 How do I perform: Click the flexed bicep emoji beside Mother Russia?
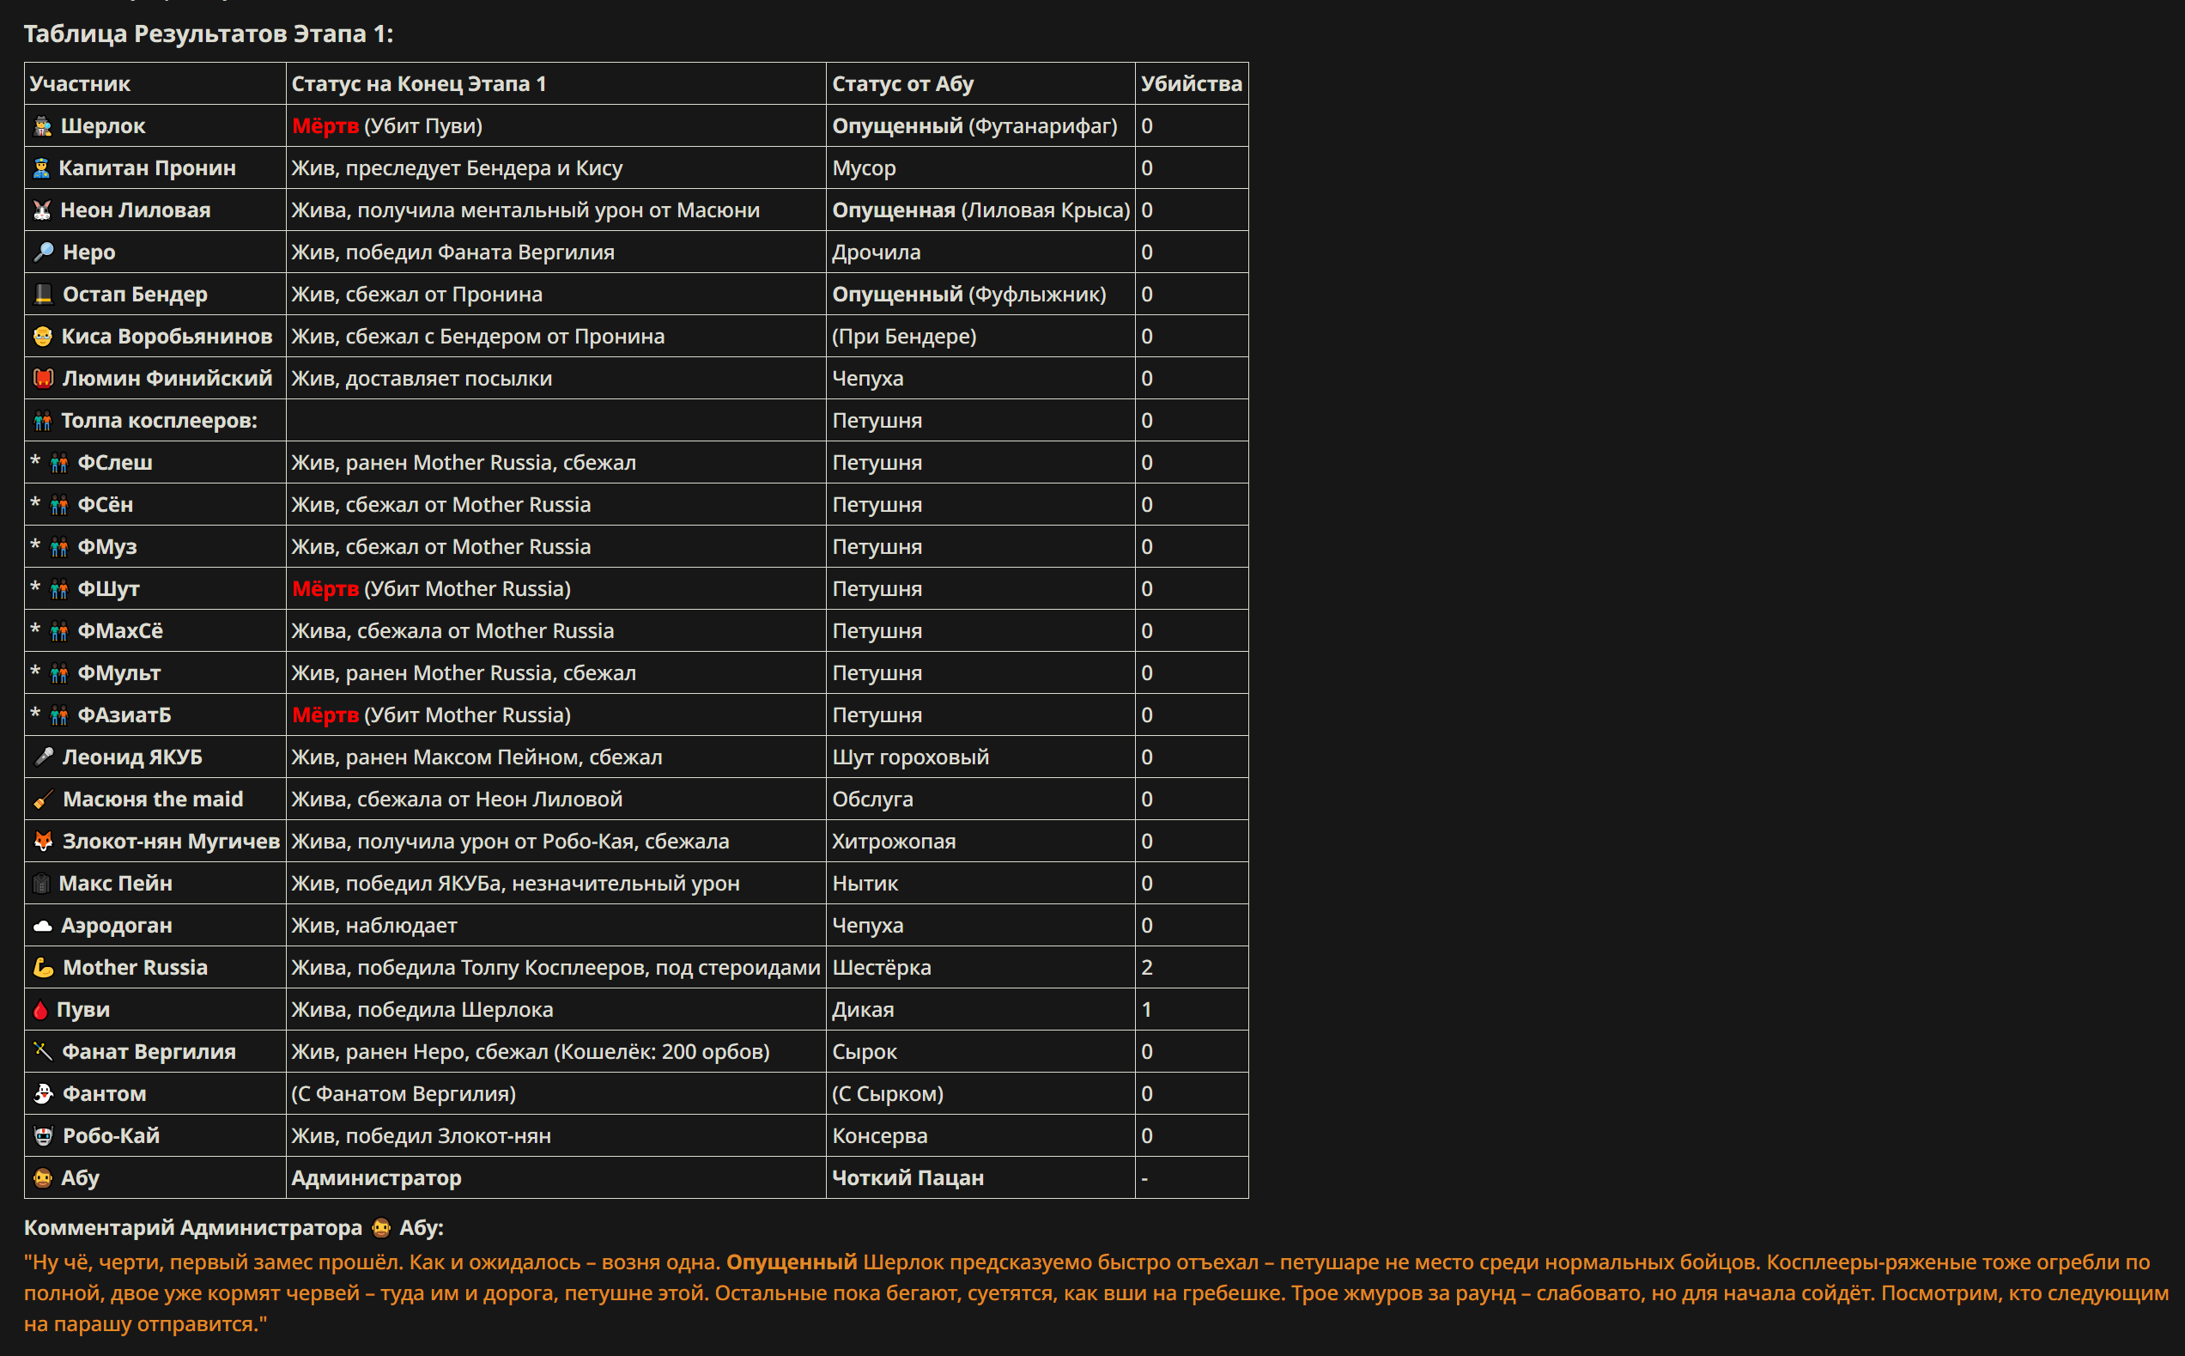click(x=43, y=969)
